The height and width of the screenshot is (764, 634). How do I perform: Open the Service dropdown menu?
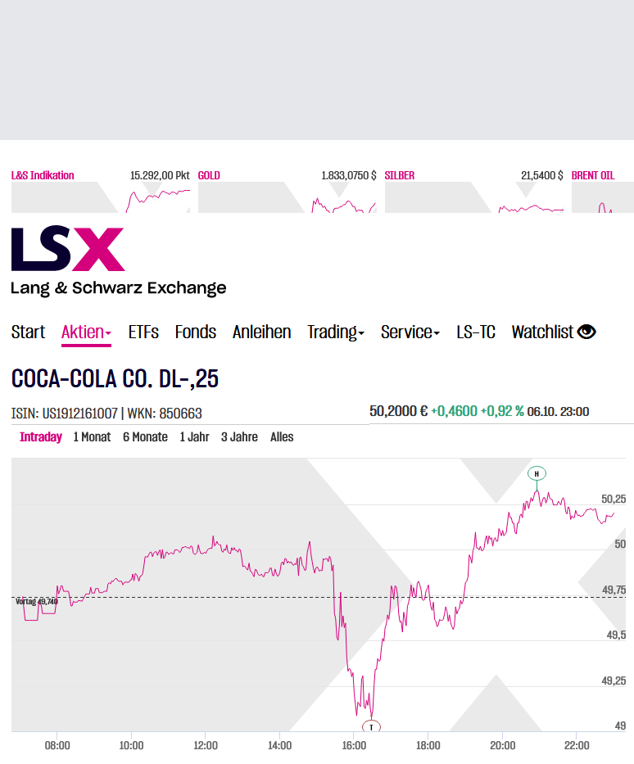(x=410, y=332)
